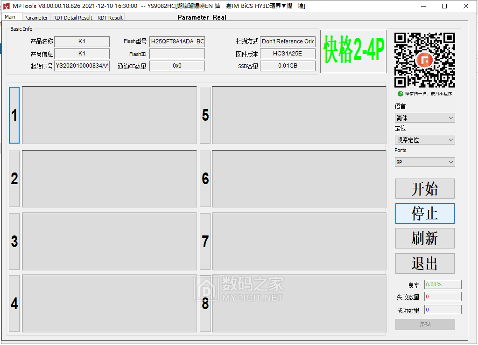Select the Main tab

click(11, 16)
